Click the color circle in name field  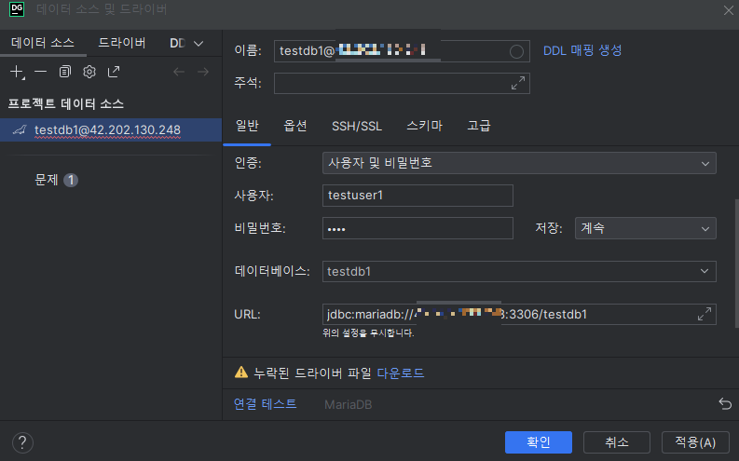coord(516,51)
